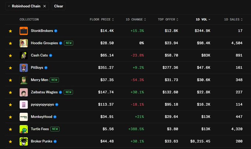Open the PitBoys collection name

[x=37, y=68]
